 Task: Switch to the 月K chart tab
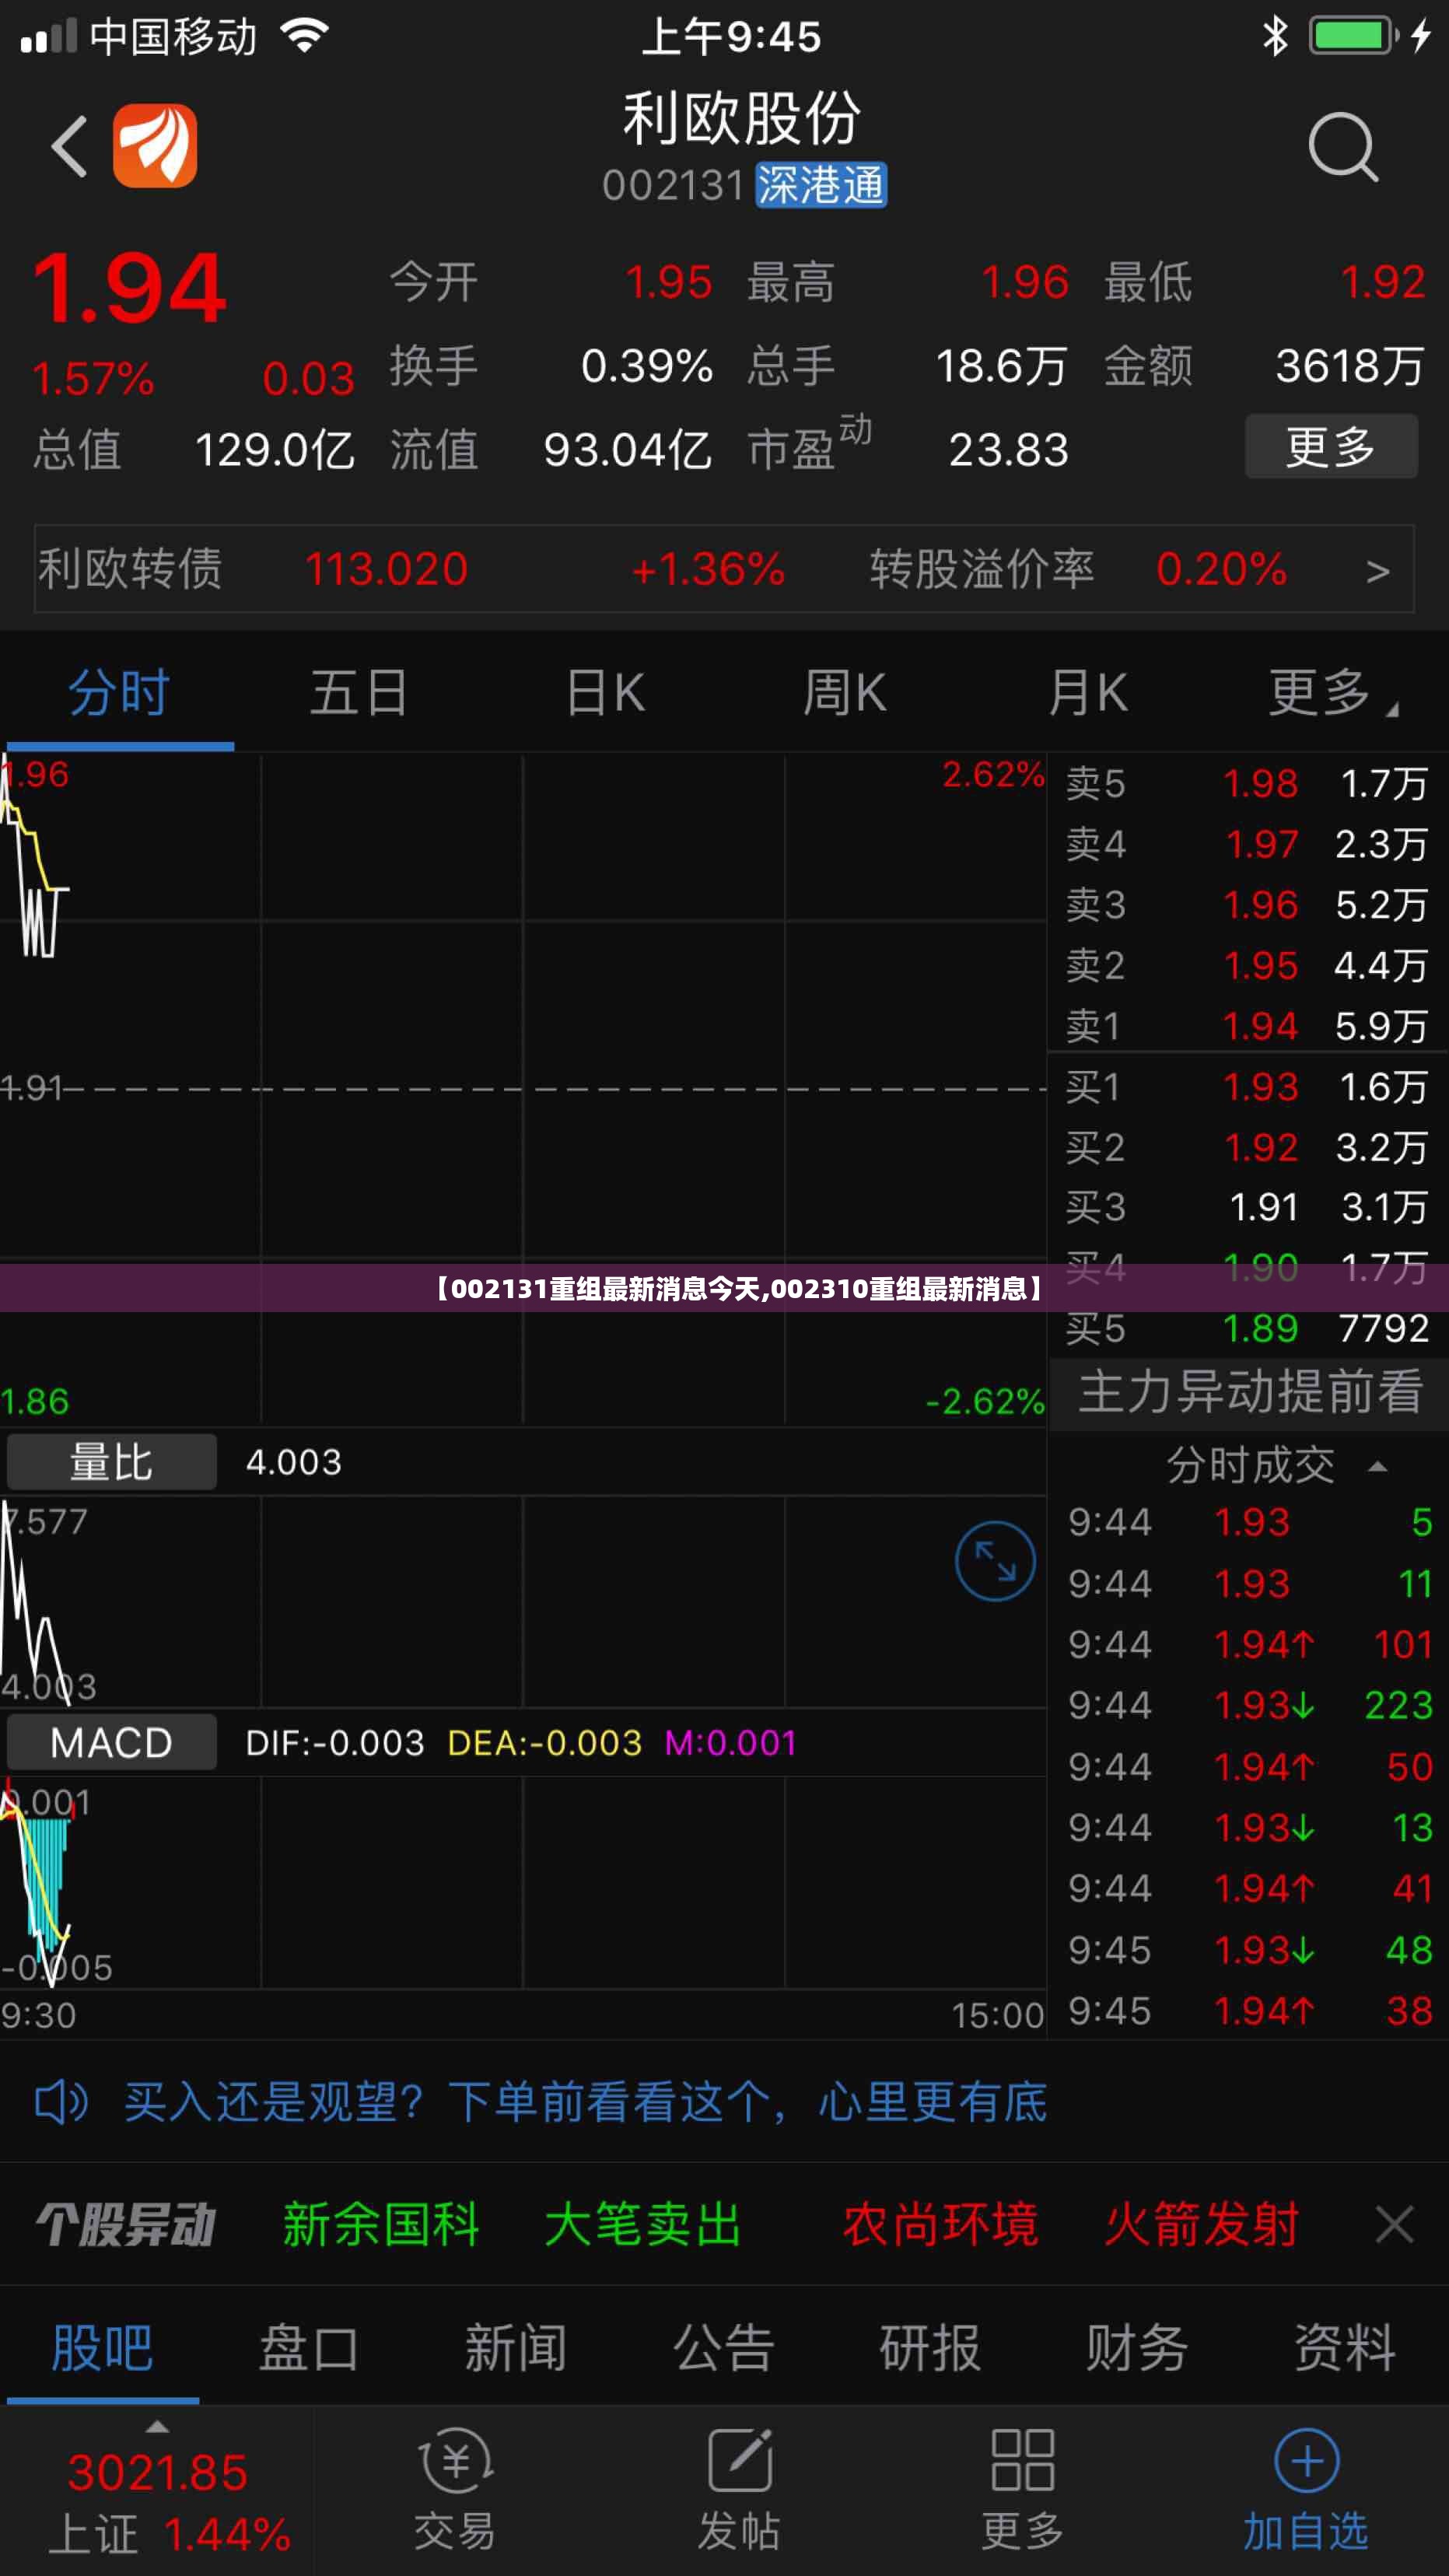1088,693
